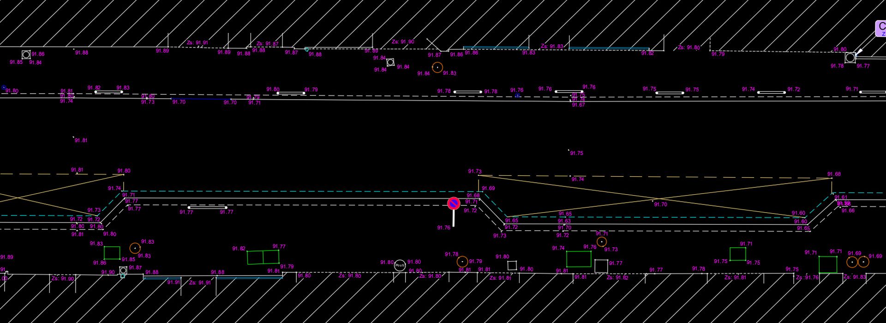This screenshot has width=886, height=323.
Task: Click the circular "Poub." bin symbol
Action: coord(400,265)
